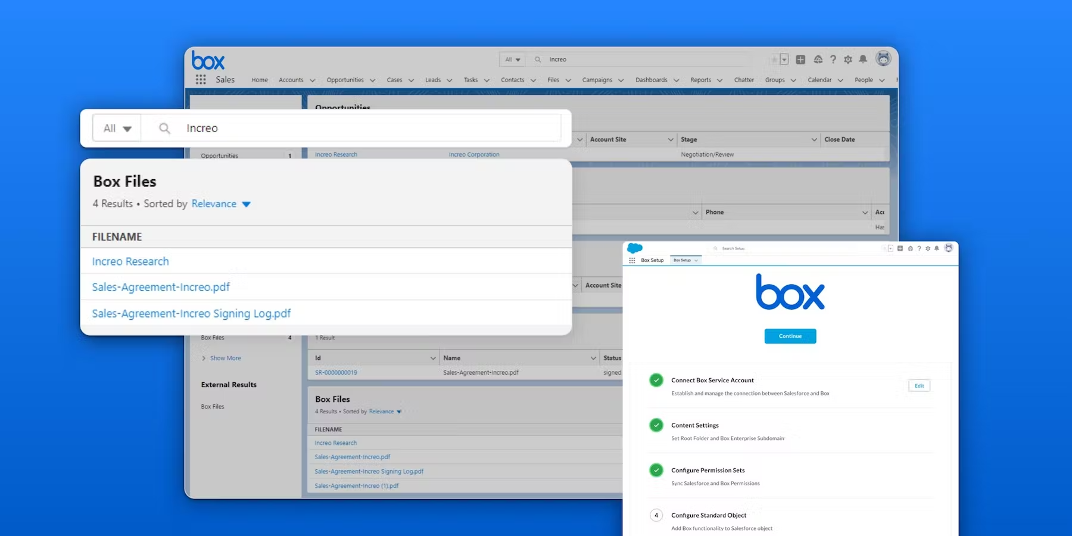Open the Dashboards menu
This screenshot has width=1072, height=536.
pyautogui.click(x=652, y=79)
